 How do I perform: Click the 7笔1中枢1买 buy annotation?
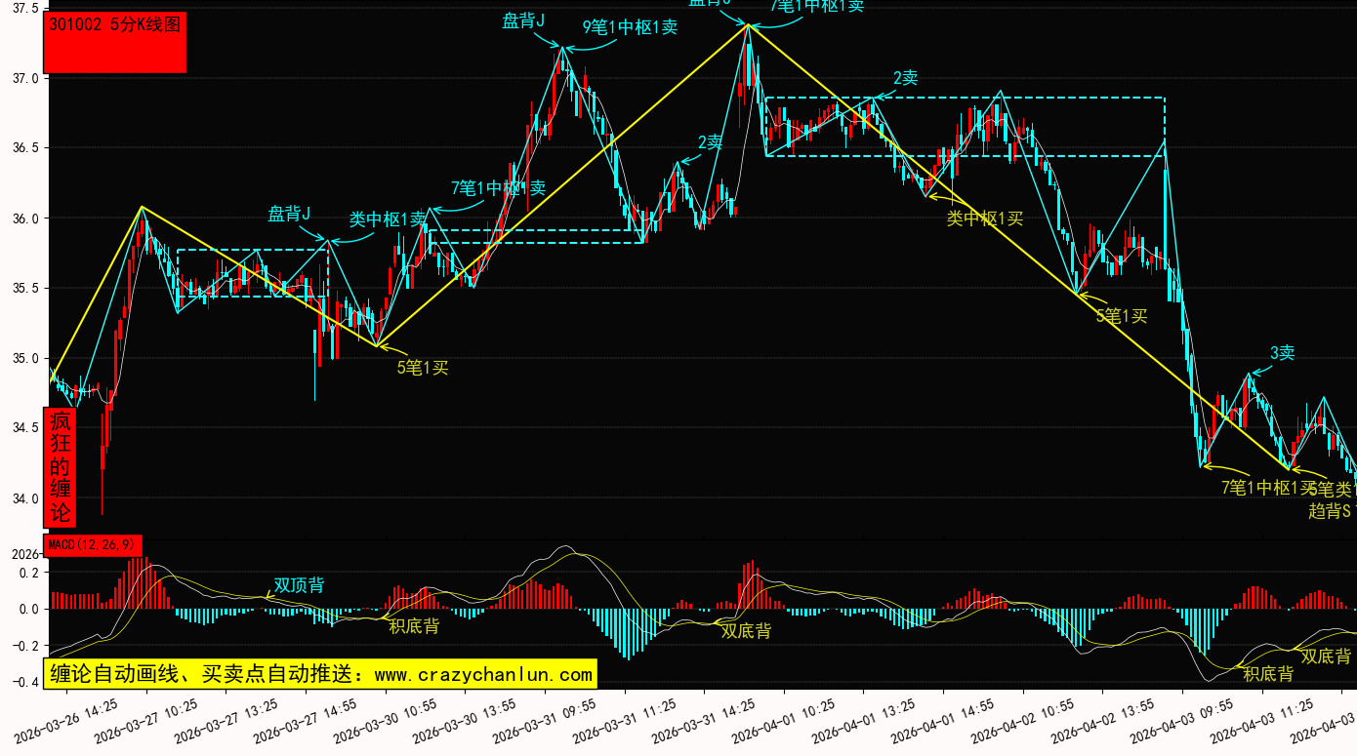coord(1267,487)
